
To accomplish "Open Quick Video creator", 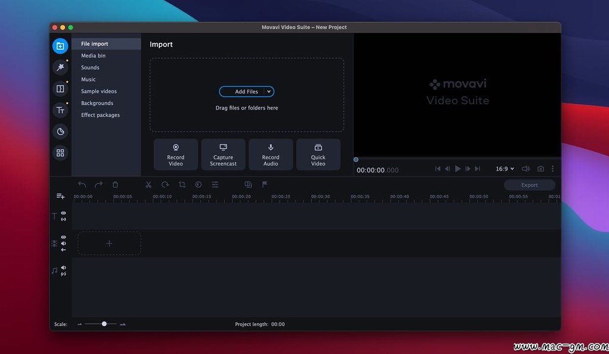I will tap(318, 155).
